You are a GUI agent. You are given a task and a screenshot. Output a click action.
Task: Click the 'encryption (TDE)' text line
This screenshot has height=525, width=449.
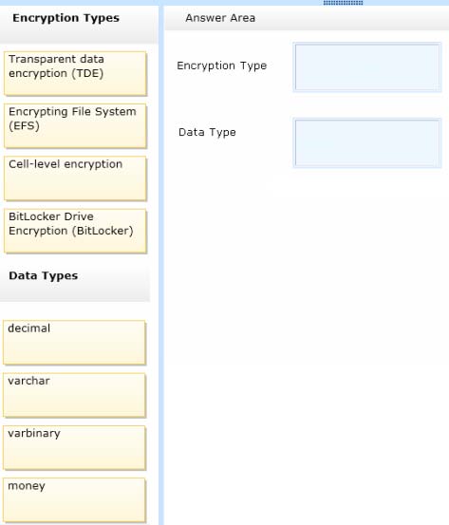(56, 73)
